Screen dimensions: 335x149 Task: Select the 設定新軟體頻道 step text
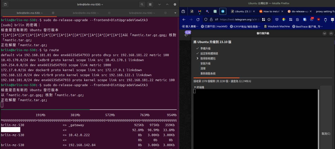(209, 53)
